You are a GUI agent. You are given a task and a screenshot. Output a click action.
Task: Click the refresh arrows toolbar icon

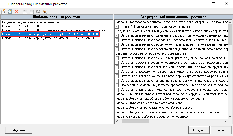tap(38, 12)
